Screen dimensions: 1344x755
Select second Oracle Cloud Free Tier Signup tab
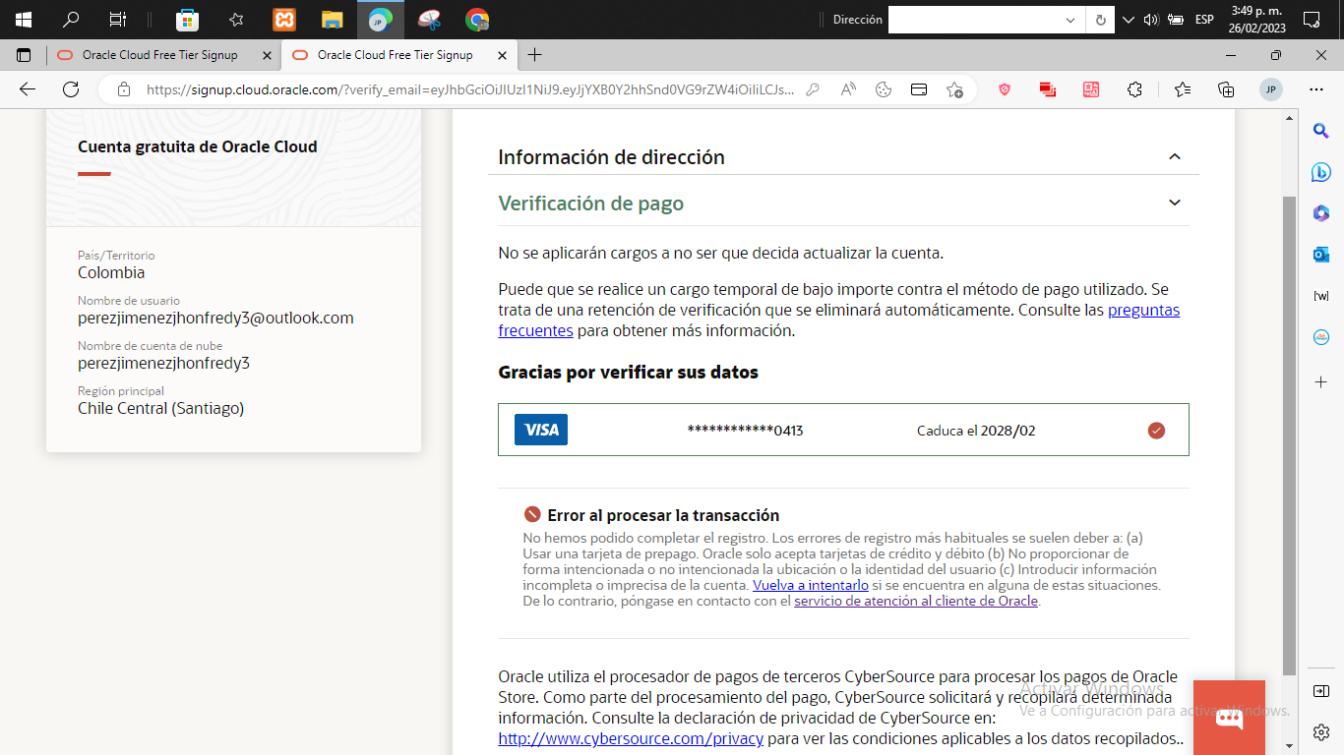point(396,55)
